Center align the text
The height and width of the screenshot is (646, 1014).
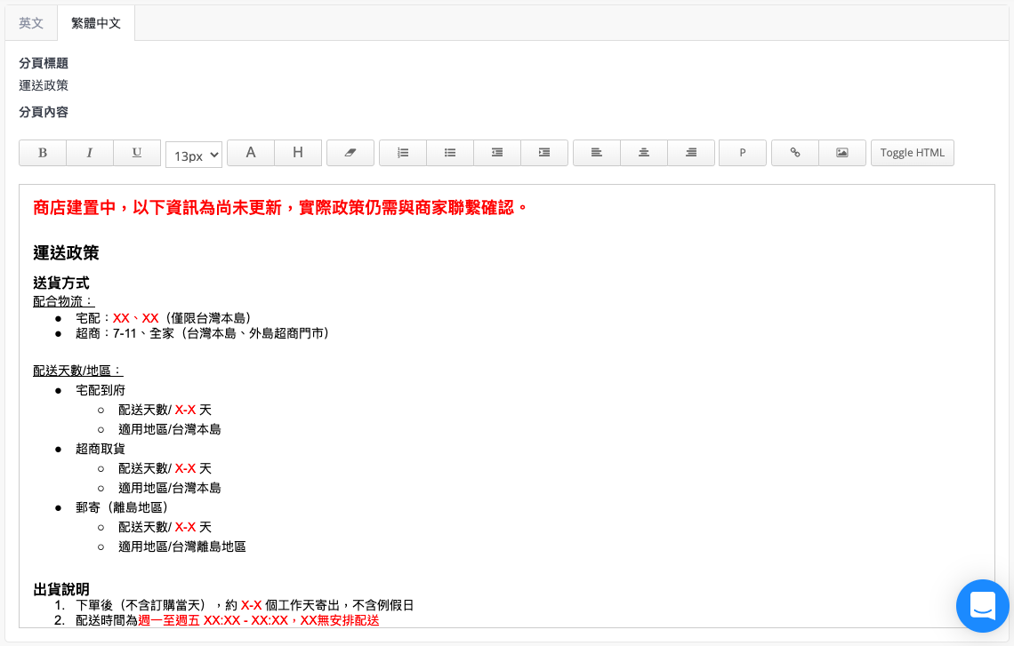point(644,153)
